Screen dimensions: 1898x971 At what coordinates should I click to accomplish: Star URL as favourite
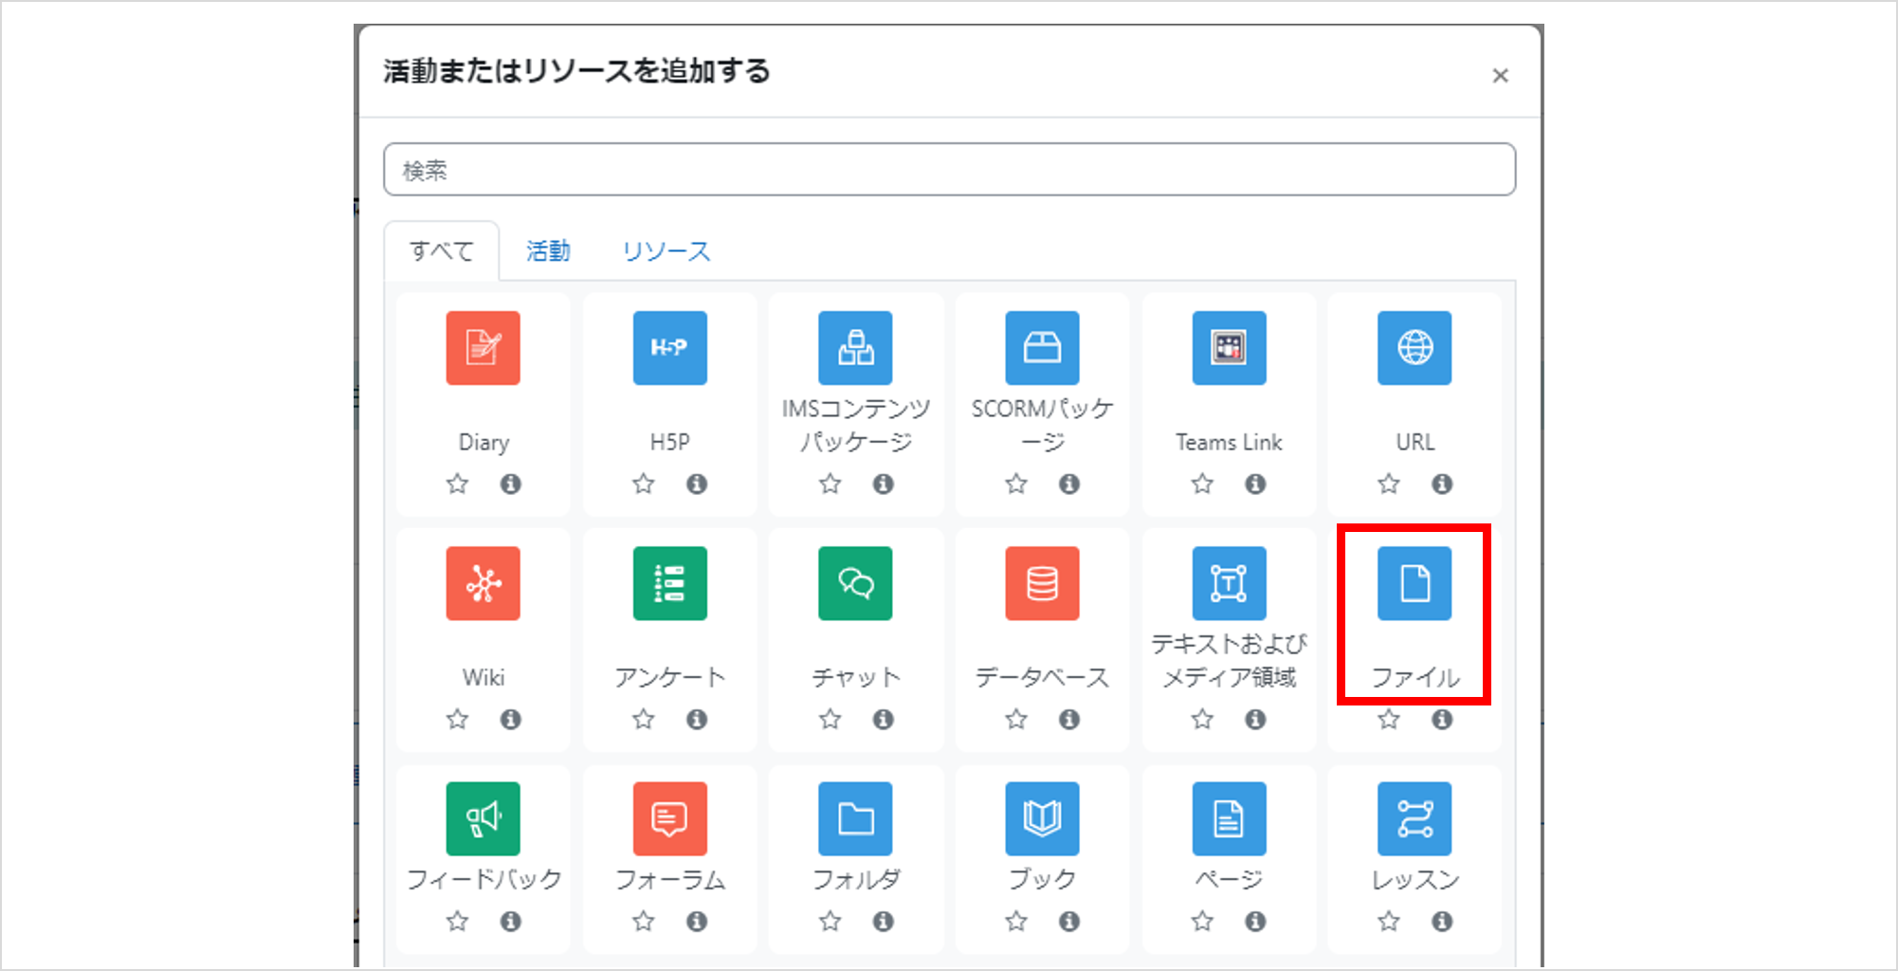(1389, 484)
